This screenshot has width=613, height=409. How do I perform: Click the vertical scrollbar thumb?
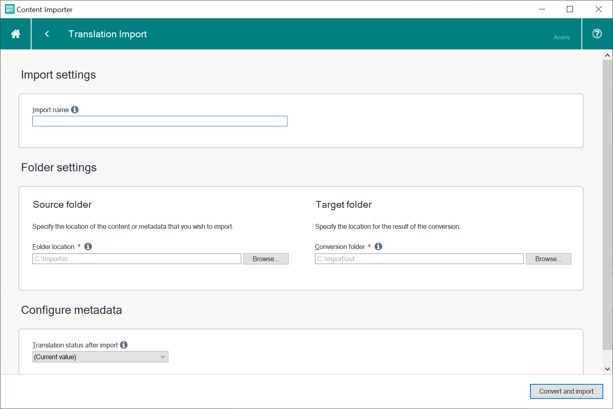pos(607,204)
